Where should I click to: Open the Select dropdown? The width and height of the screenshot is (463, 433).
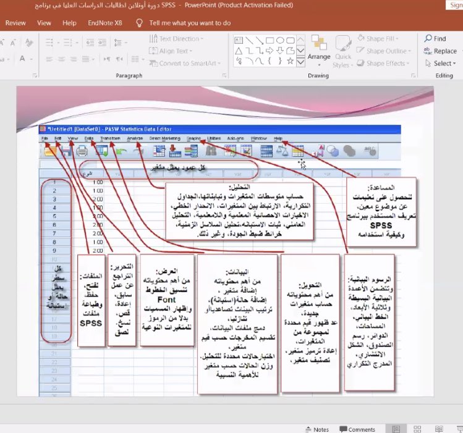click(441, 63)
